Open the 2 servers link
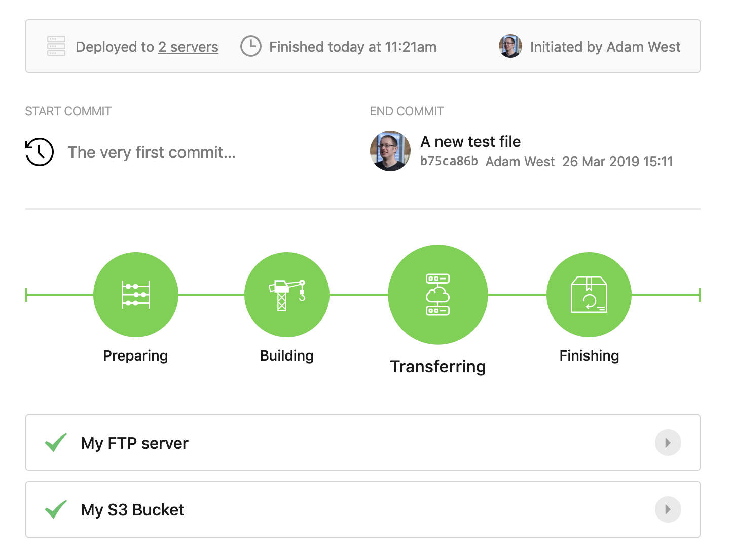732x556 pixels. (188, 47)
